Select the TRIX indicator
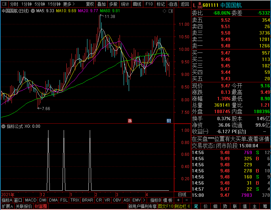Screen dimensions: 271x210 click(x=75, y=200)
